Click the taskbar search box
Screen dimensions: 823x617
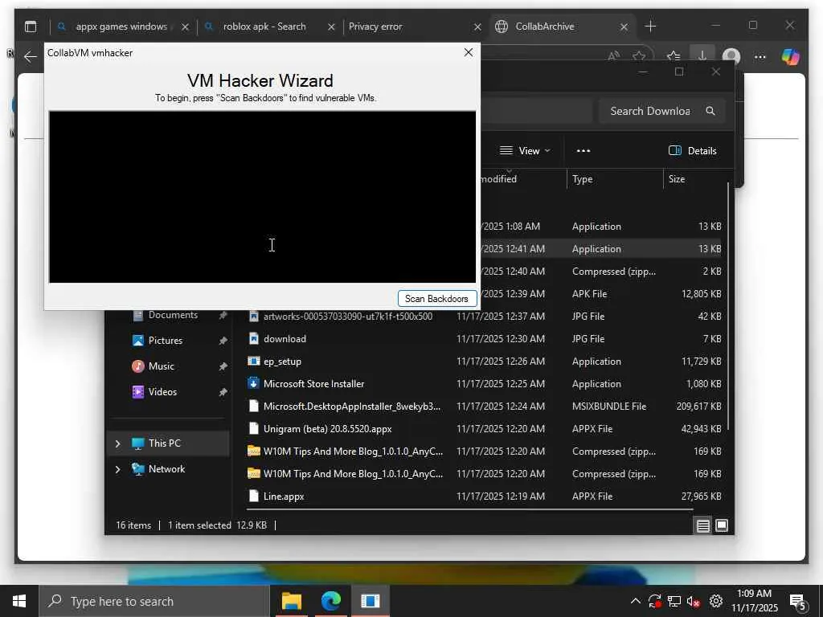[154, 601]
